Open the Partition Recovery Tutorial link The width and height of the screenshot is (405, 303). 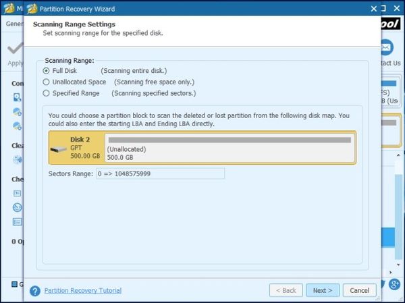(82, 291)
